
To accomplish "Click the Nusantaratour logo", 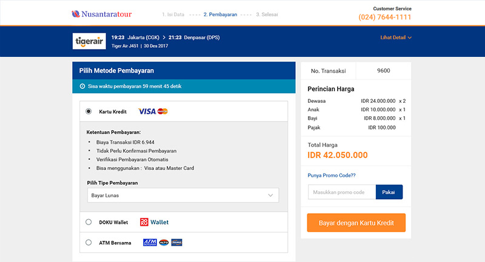I will click(x=101, y=14).
